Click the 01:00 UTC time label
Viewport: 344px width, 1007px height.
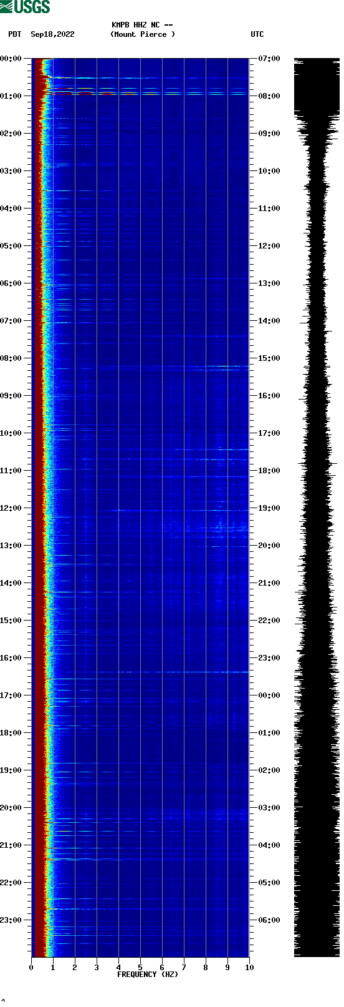pyautogui.click(x=269, y=733)
